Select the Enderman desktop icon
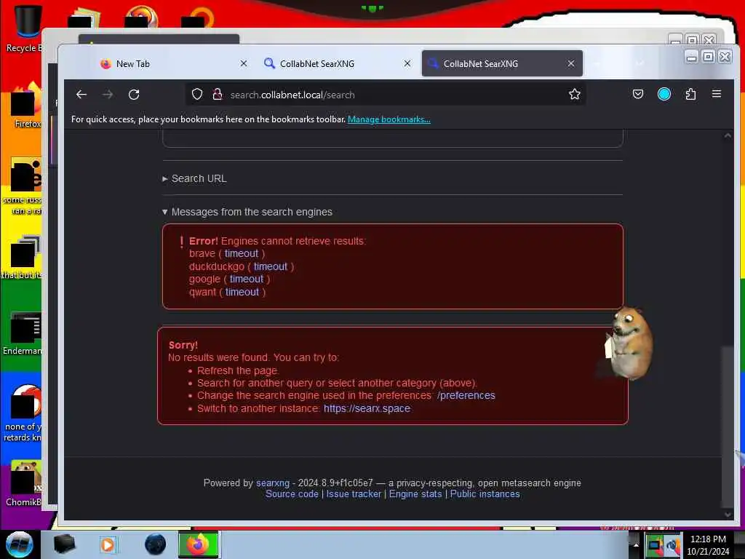 (24, 333)
